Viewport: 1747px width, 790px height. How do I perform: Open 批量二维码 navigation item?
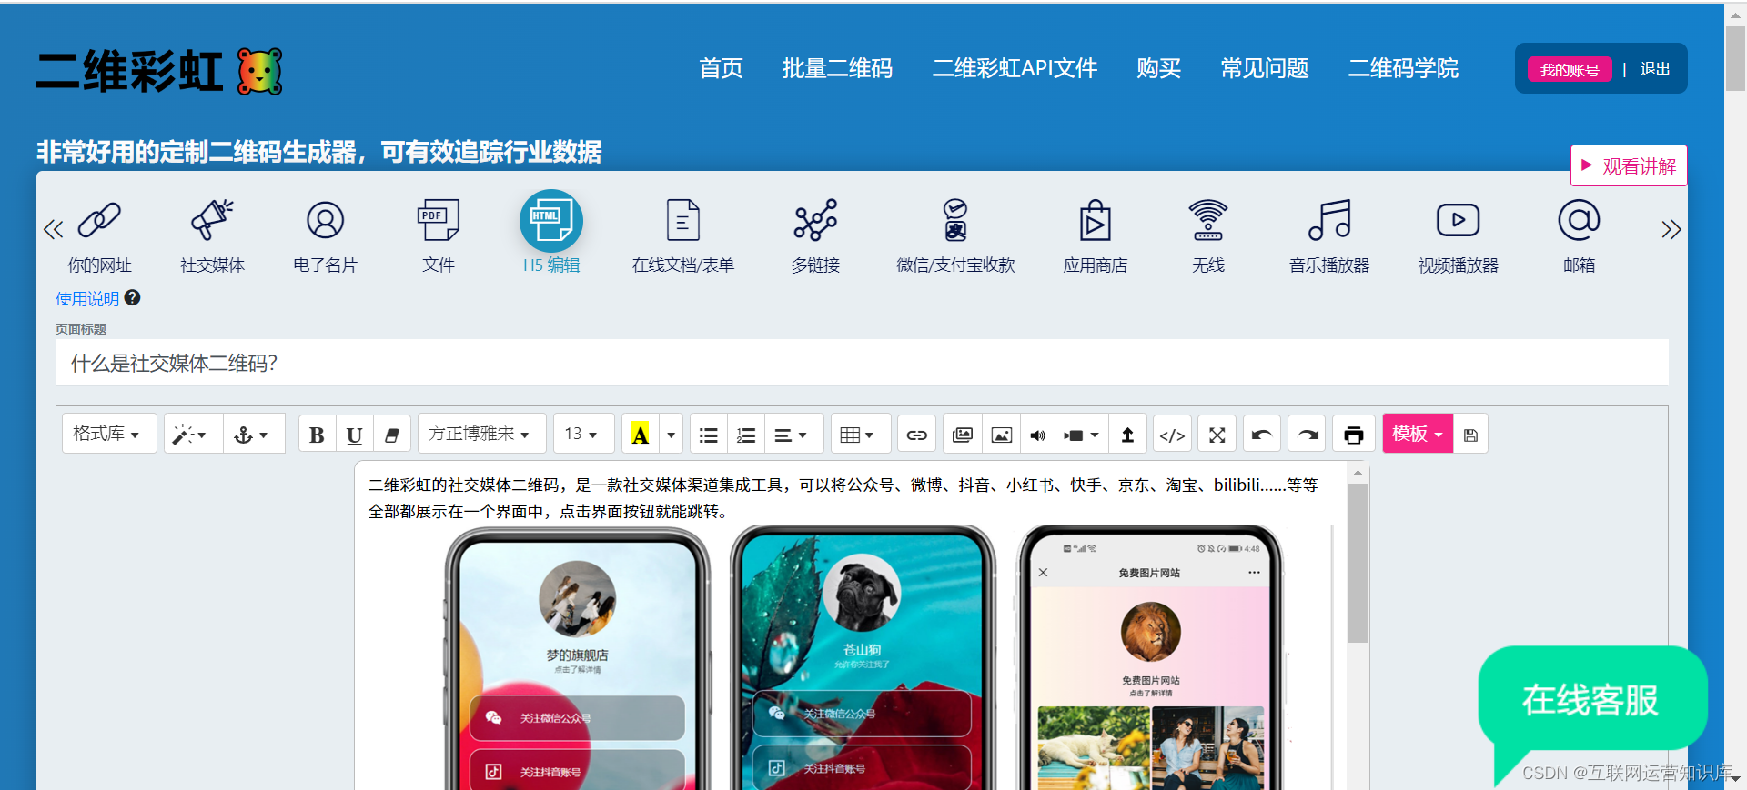[837, 68]
